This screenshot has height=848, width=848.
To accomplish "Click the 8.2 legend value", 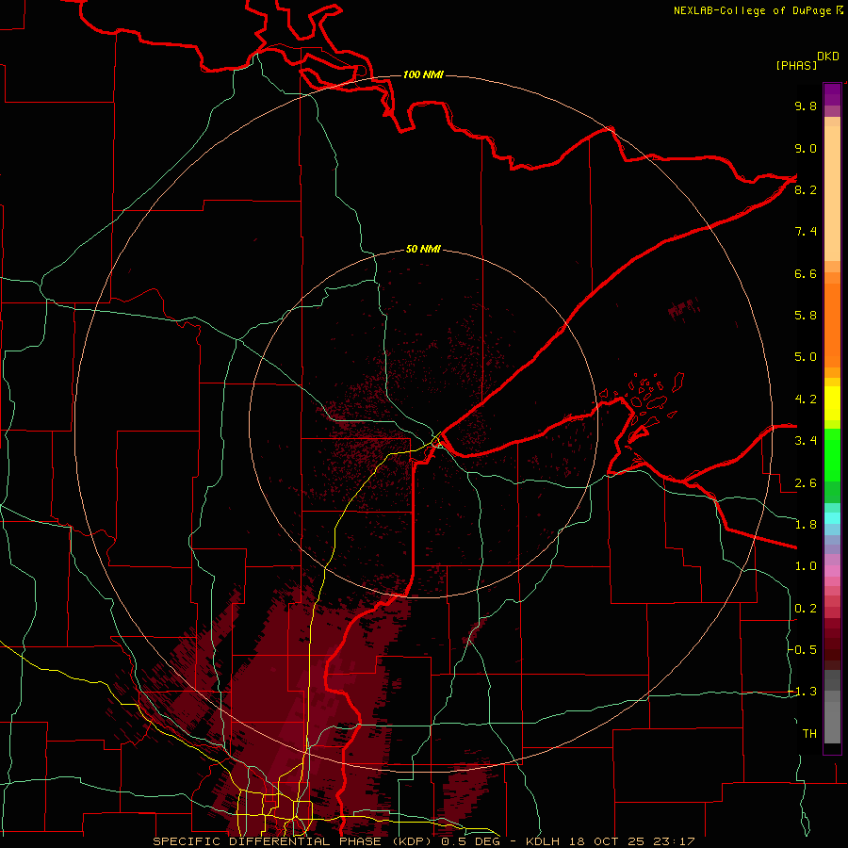I will [x=806, y=189].
